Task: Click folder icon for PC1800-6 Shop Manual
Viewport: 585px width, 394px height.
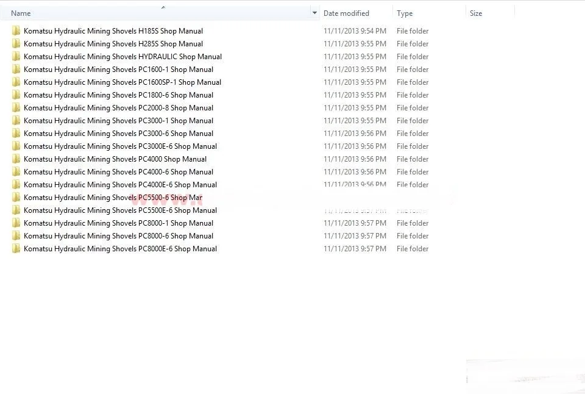Action: (x=16, y=95)
